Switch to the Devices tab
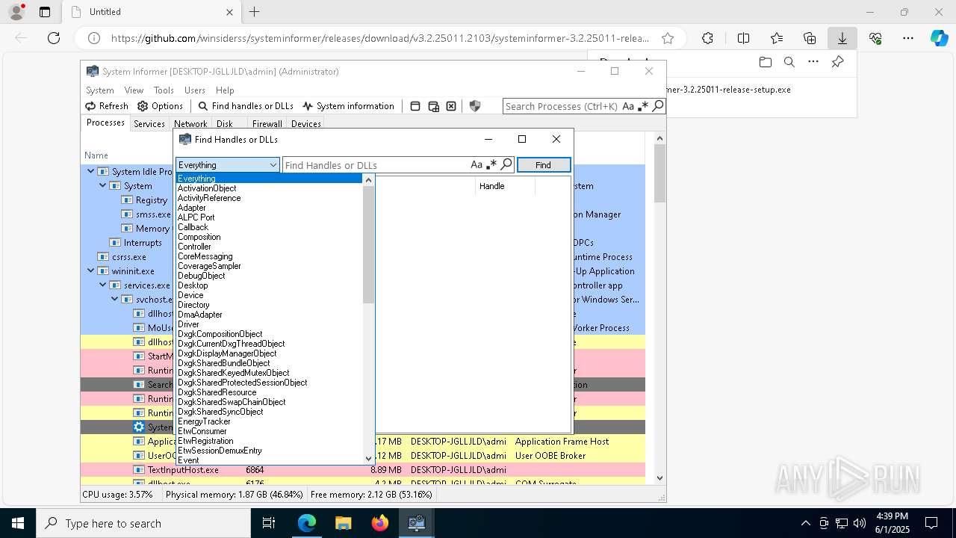Screen dimensions: 956x538 [x=306, y=124]
